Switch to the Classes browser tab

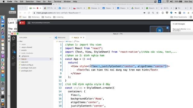click(94, 8)
